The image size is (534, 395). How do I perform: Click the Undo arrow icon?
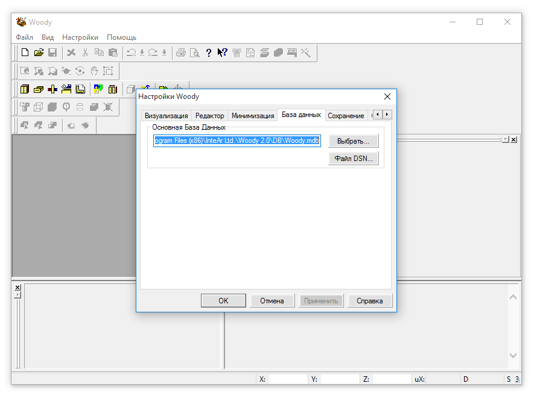click(x=131, y=52)
